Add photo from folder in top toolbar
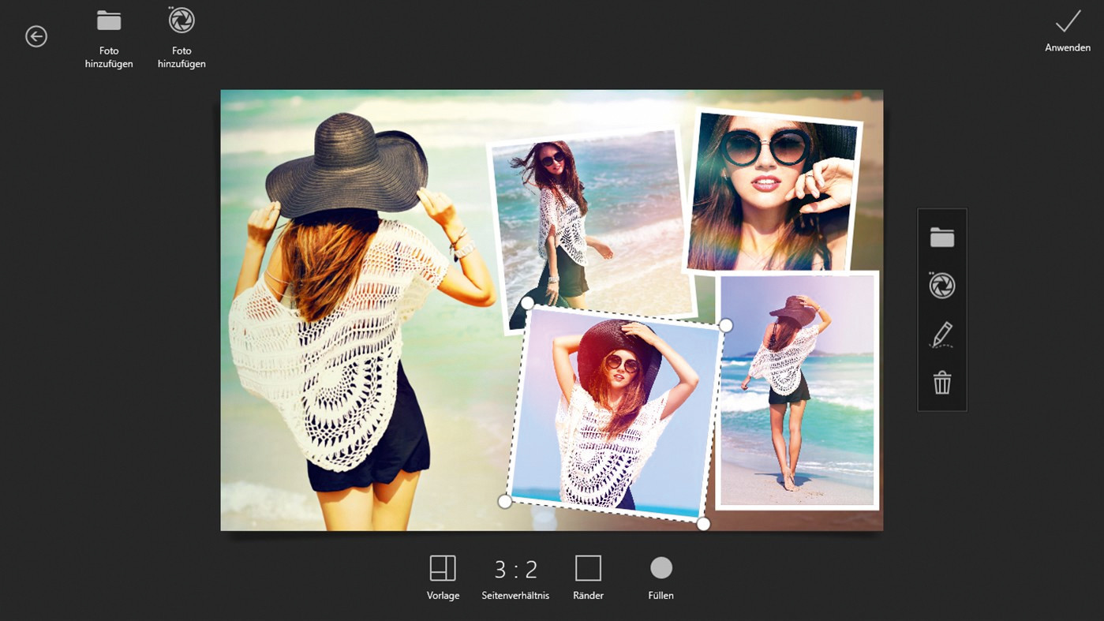 pos(109,38)
